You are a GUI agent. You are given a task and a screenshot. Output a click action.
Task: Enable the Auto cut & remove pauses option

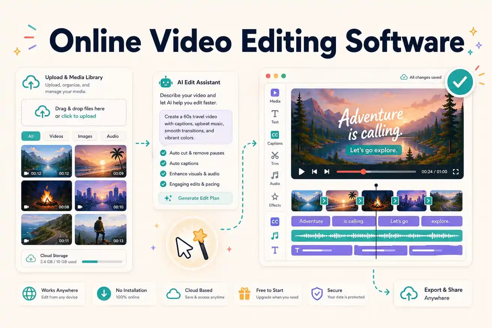(163, 153)
